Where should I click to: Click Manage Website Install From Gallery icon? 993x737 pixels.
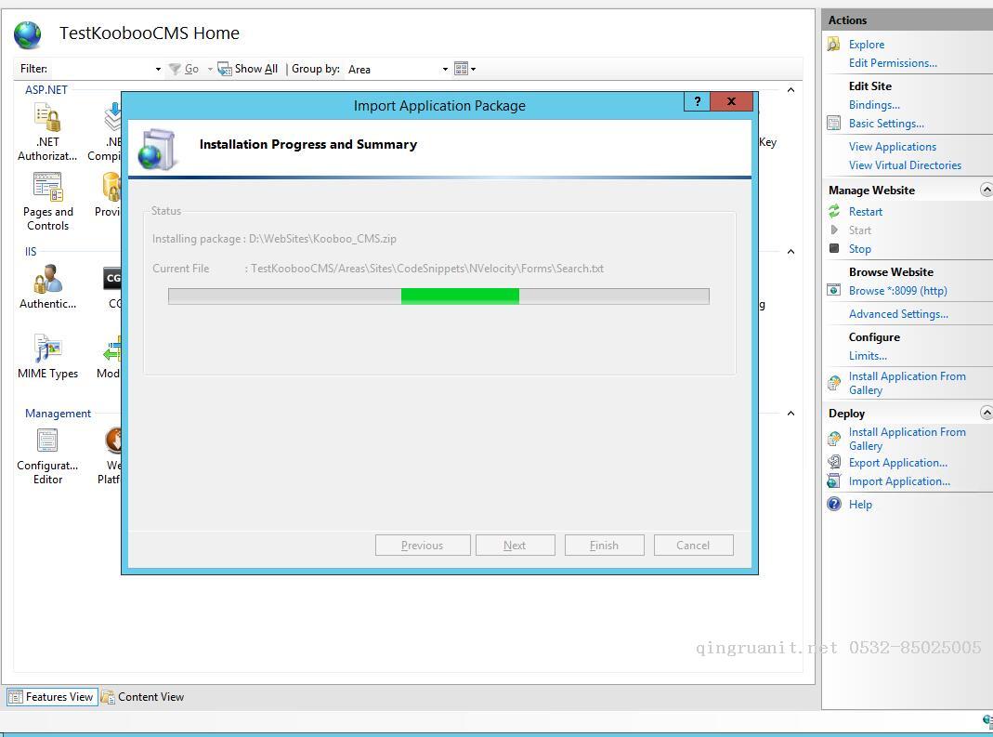pos(834,383)
